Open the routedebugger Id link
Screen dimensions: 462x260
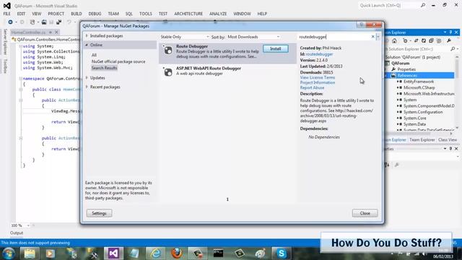point(319,54)
